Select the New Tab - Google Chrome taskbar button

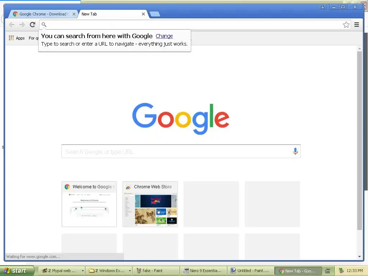click(x=298, y=271)
